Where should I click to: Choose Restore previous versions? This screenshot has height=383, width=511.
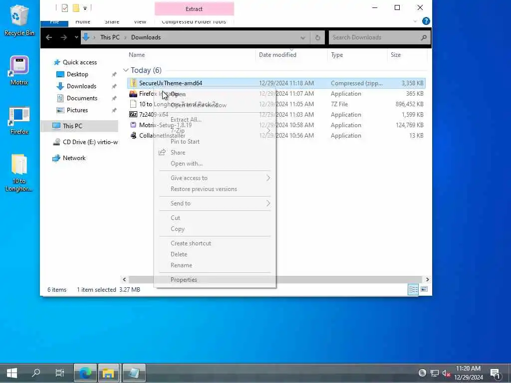(x=215, y=189)
